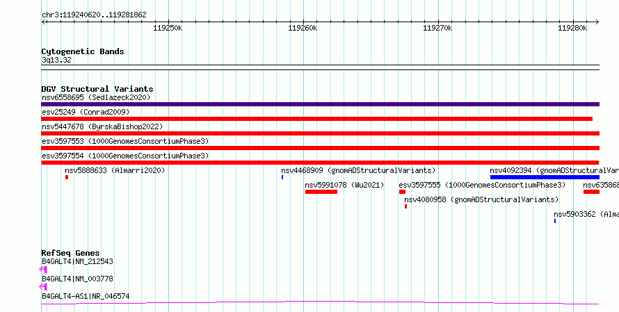This screenshot has height=312, width=619.
Task: Click the esv3597554 (1000GenomesConsortiumPhase3) label
Action: coord(125,156)
